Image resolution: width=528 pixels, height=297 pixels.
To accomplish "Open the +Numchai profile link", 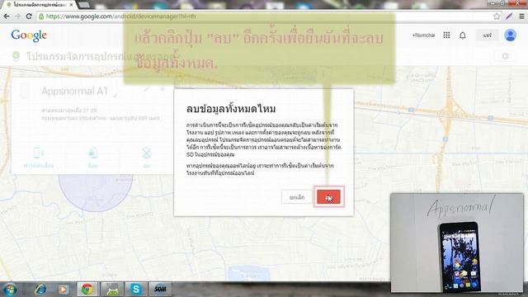I will point(423,35).
